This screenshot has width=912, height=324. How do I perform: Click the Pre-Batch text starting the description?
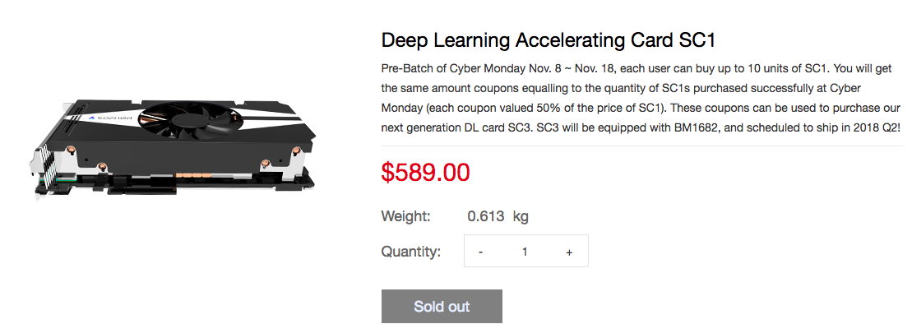[x=405, y=68]
